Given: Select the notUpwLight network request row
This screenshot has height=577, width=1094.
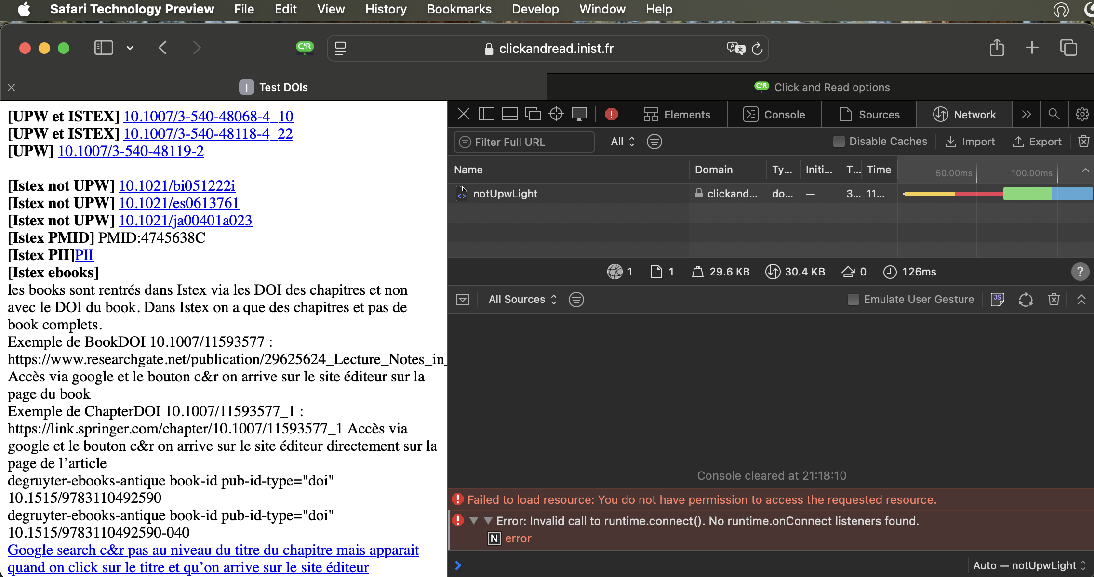Looking at the screenshot, I should (x=770, y=194).
